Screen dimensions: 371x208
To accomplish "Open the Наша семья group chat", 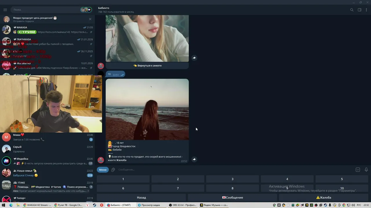I will point(48,173).
